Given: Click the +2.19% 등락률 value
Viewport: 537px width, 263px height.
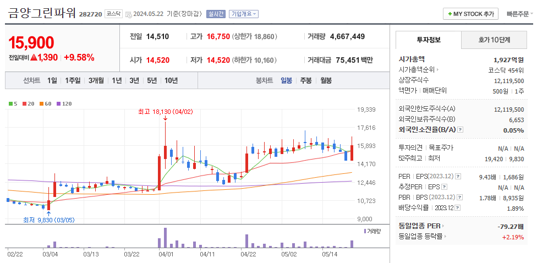Looking at the screenshot, I should pyautogui.click(x=513, y=237).
